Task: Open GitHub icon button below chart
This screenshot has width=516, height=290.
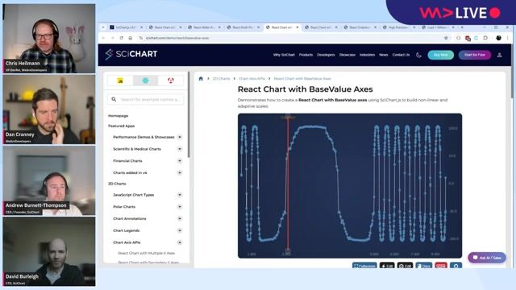Action: pyautogui.click(x=456, y=266)
